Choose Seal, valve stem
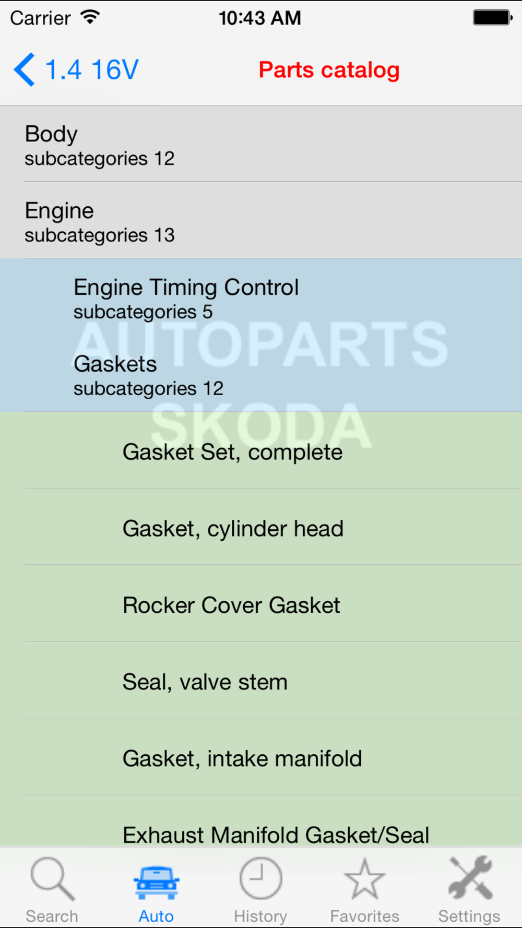Screen dimensions: 522x928 (261, 681)
